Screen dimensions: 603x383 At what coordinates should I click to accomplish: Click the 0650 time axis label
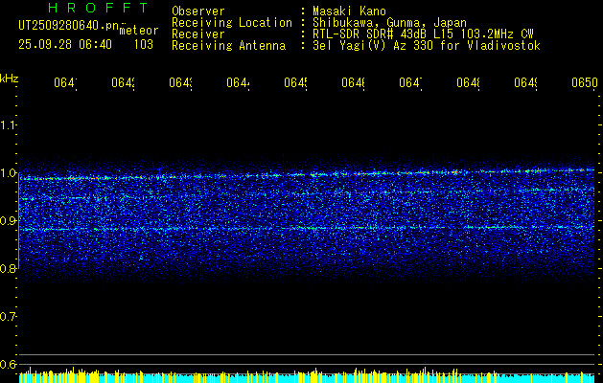(x=585, y=82)
